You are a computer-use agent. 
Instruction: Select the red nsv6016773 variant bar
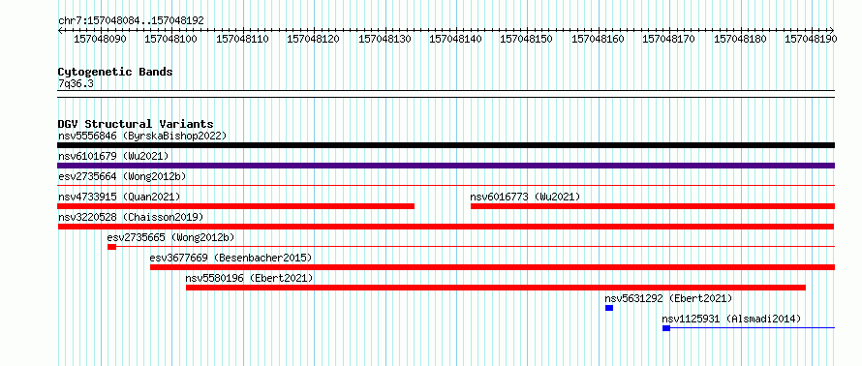click(x=653, y=206)
